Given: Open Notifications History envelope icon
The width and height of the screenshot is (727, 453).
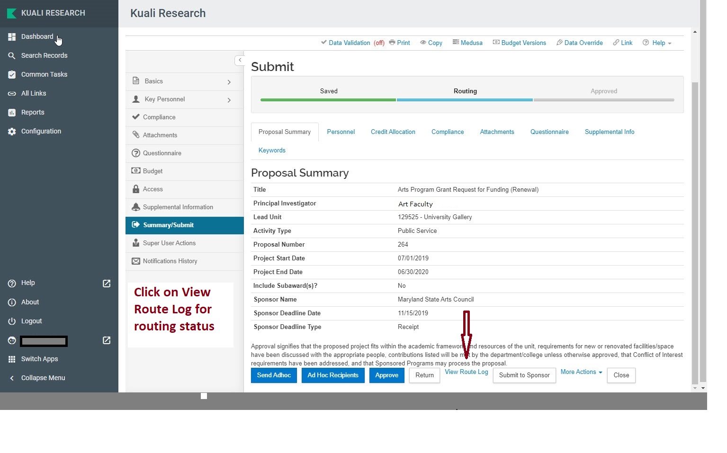Looking at the screenshot, I should click(136, 261).
